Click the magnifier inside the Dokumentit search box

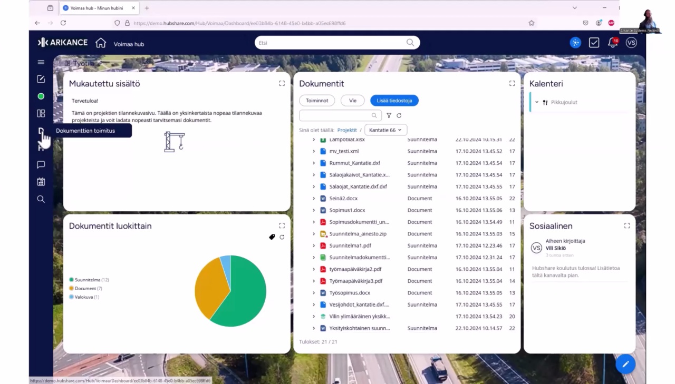pyautogui.click(x=374, y=115)
